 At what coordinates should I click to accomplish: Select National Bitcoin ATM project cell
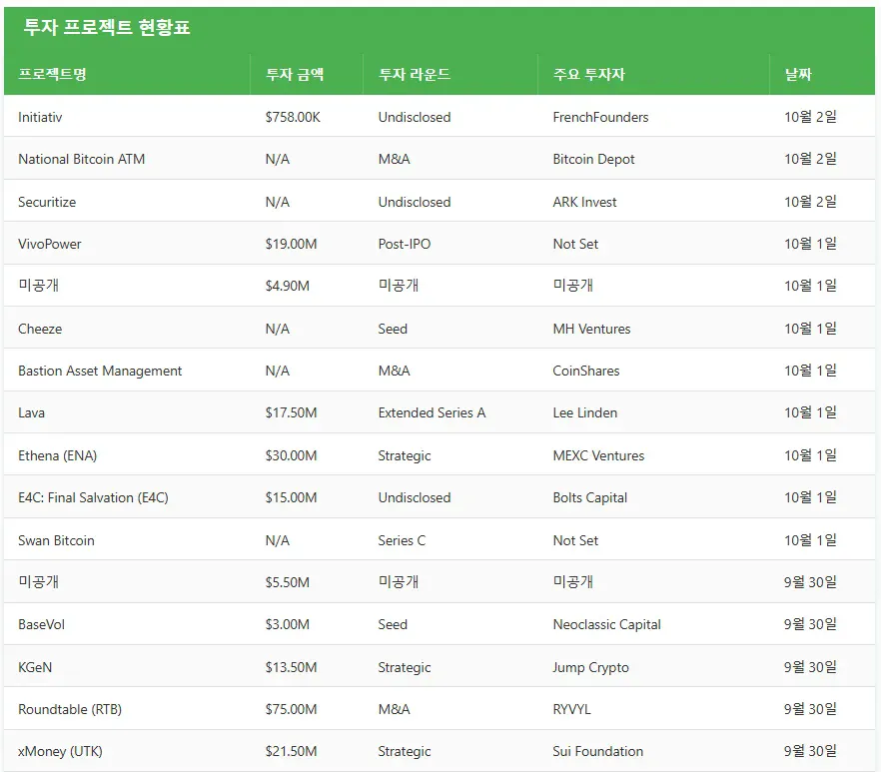click(81, 159)
